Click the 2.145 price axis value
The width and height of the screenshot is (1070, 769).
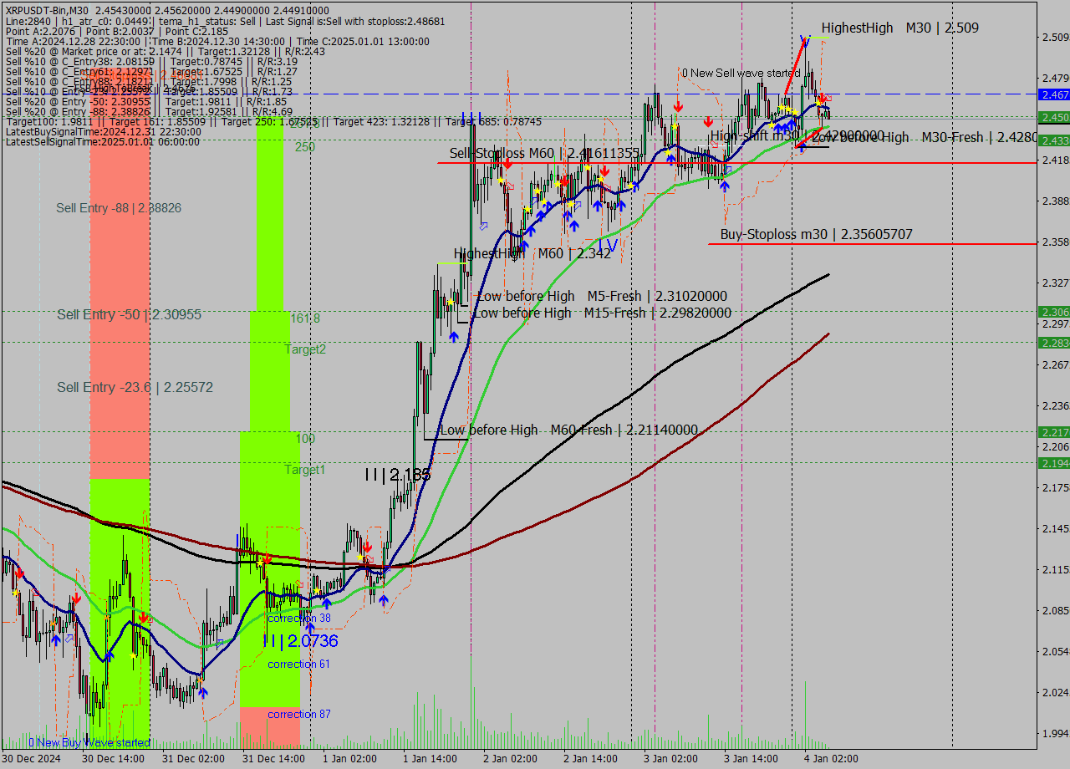[x=1055, y=528]
